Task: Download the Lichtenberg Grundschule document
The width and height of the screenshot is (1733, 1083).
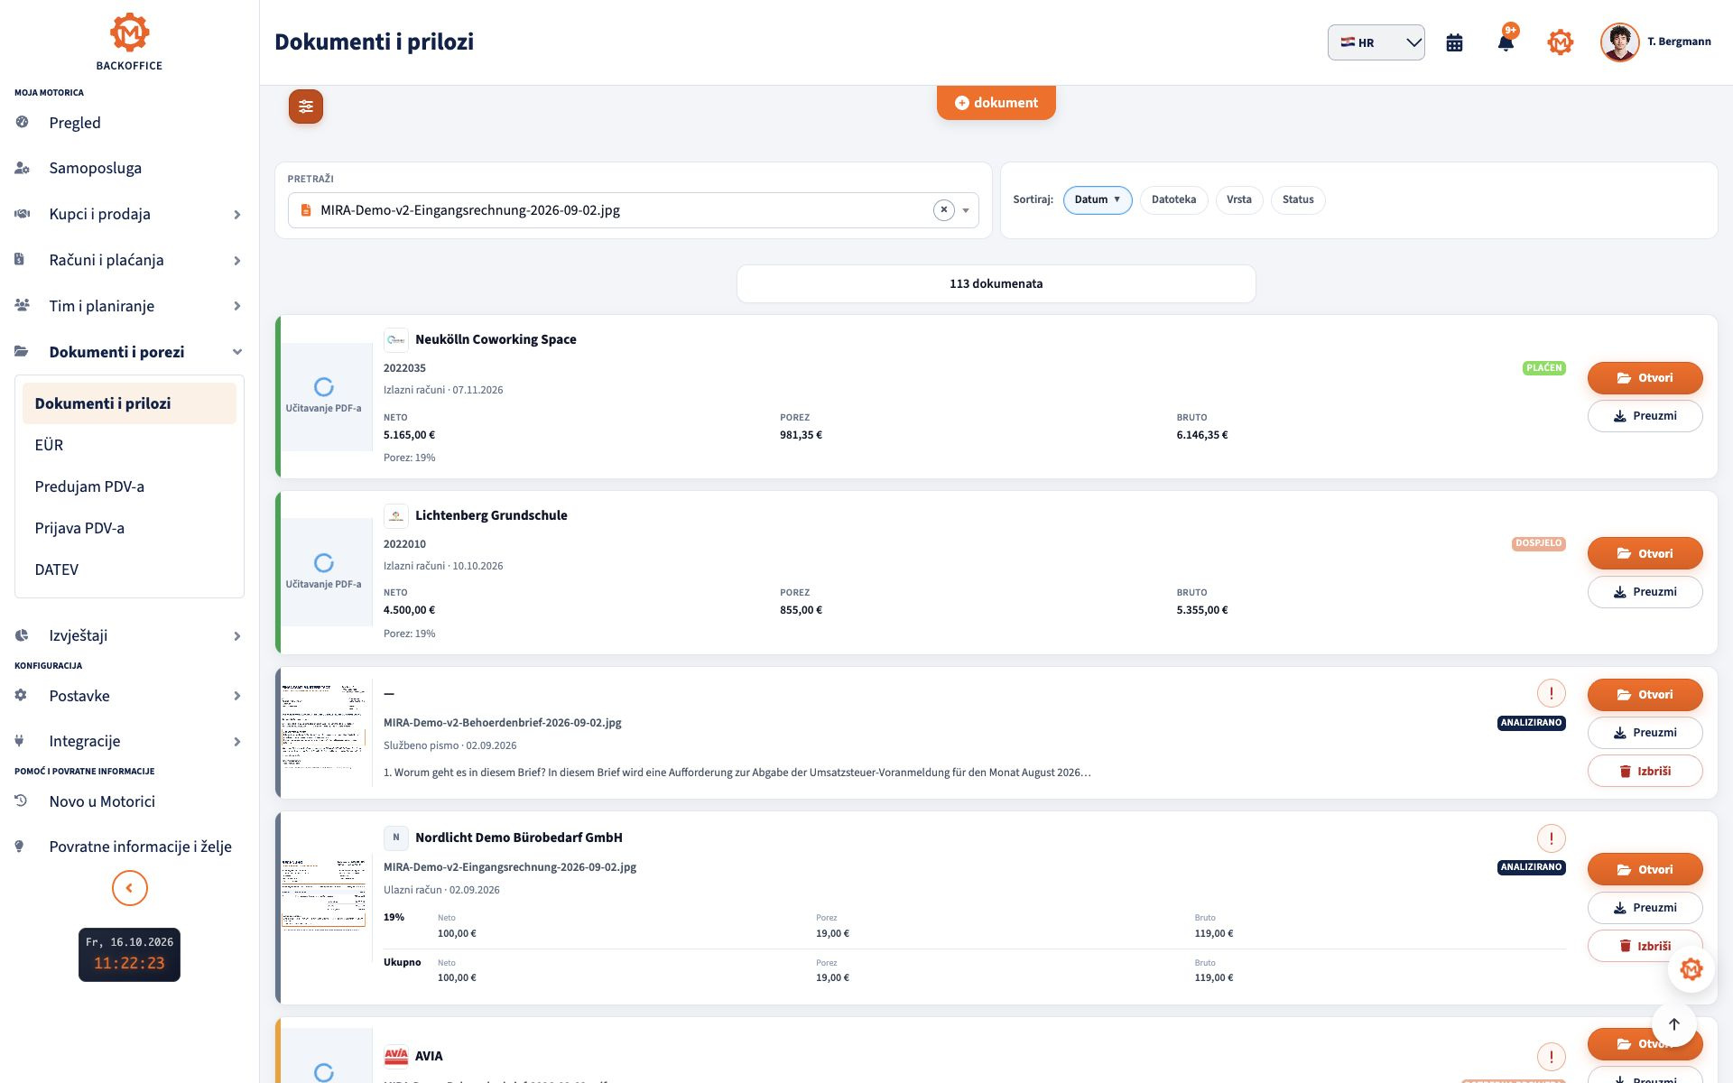Action: [1645, 592]
